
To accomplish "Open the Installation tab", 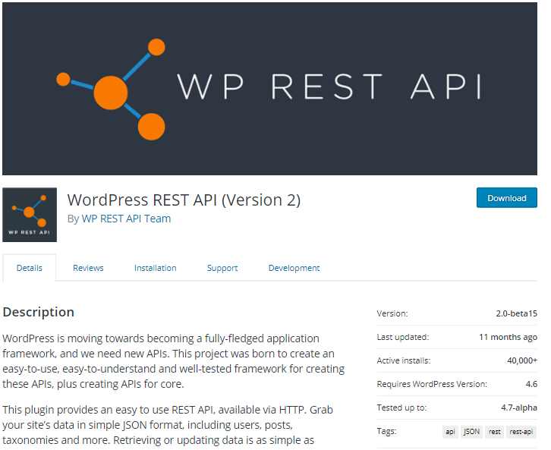I will [156, 268].
